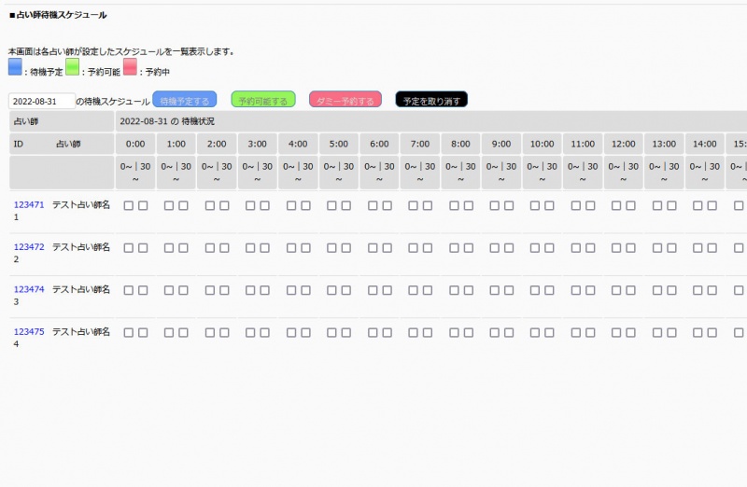Enable the 7:00 0~ box for ID 123474

(x=414, y=289)
